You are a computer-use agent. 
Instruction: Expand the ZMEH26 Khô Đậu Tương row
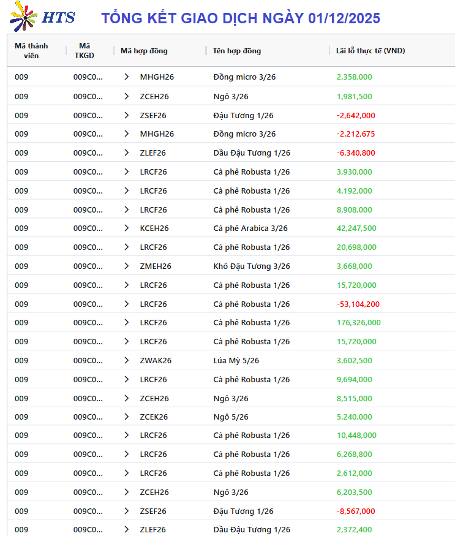127,266
